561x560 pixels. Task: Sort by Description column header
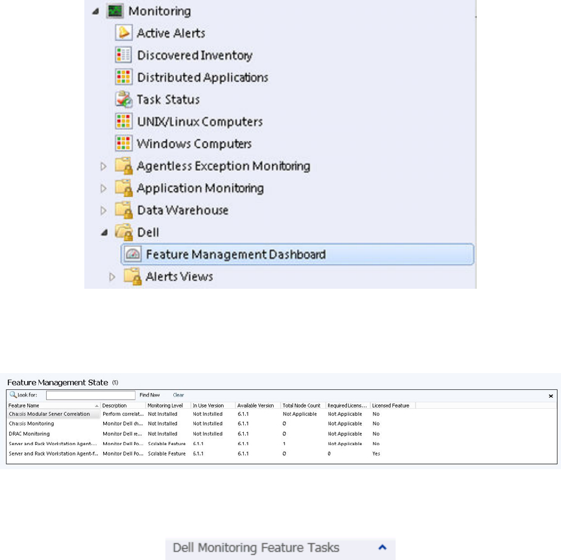pyautogui.click(x=123, y=406)
